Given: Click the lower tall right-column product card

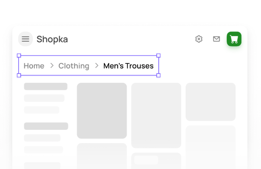Looking at the screenshot, I should pyautogui.click(x=211, y=147).
